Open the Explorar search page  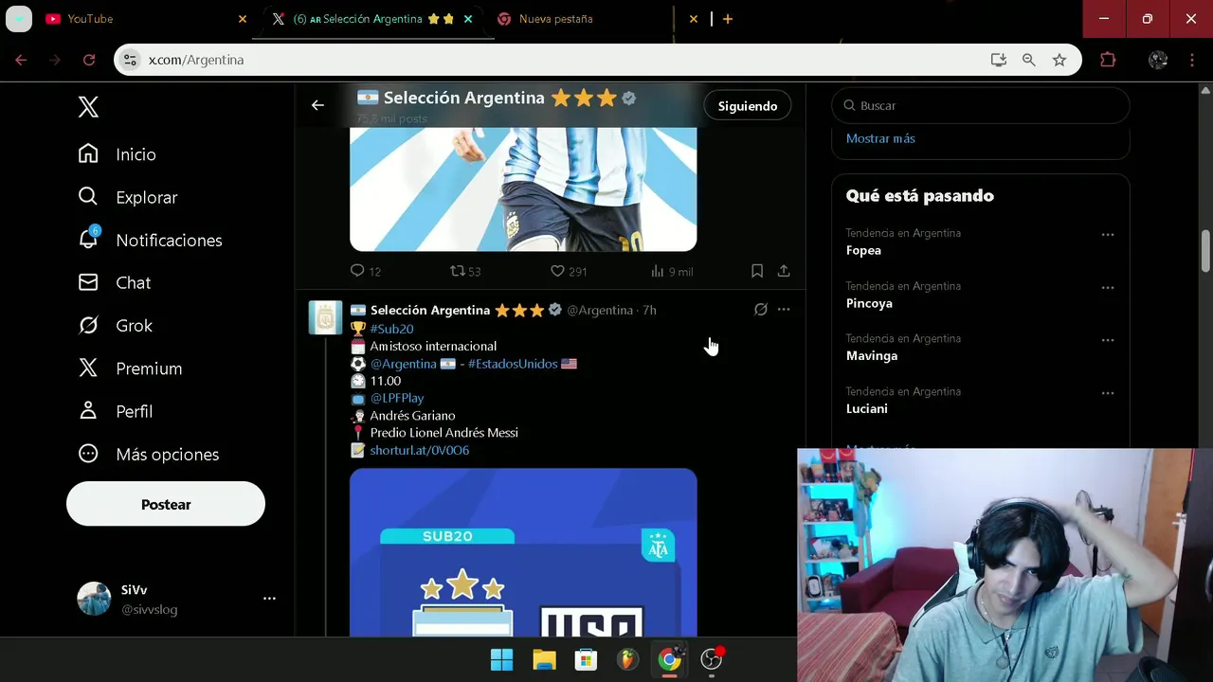coord(127,197)
